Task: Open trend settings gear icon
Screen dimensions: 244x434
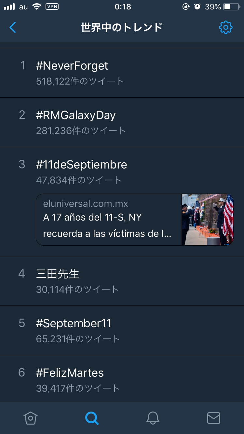Action: [x=225, y=28]
